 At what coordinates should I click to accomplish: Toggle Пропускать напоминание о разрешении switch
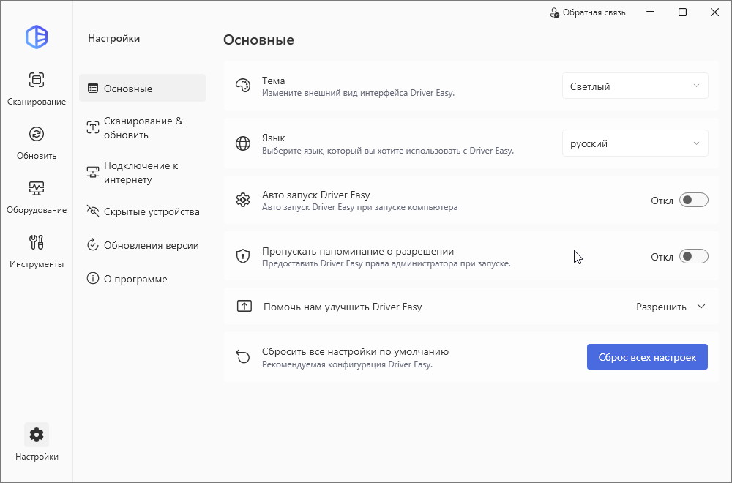point(694,256)
